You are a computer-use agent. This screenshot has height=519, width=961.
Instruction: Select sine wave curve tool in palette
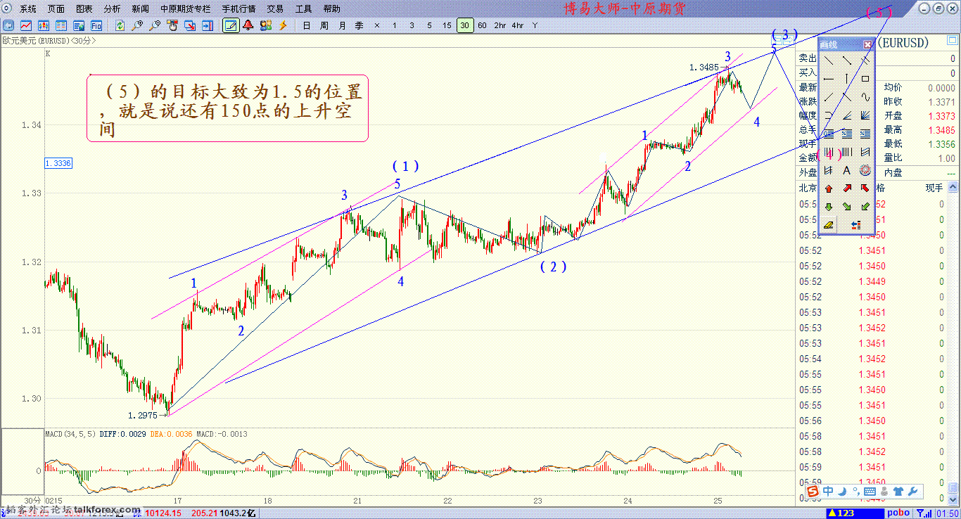pos(865,96)
